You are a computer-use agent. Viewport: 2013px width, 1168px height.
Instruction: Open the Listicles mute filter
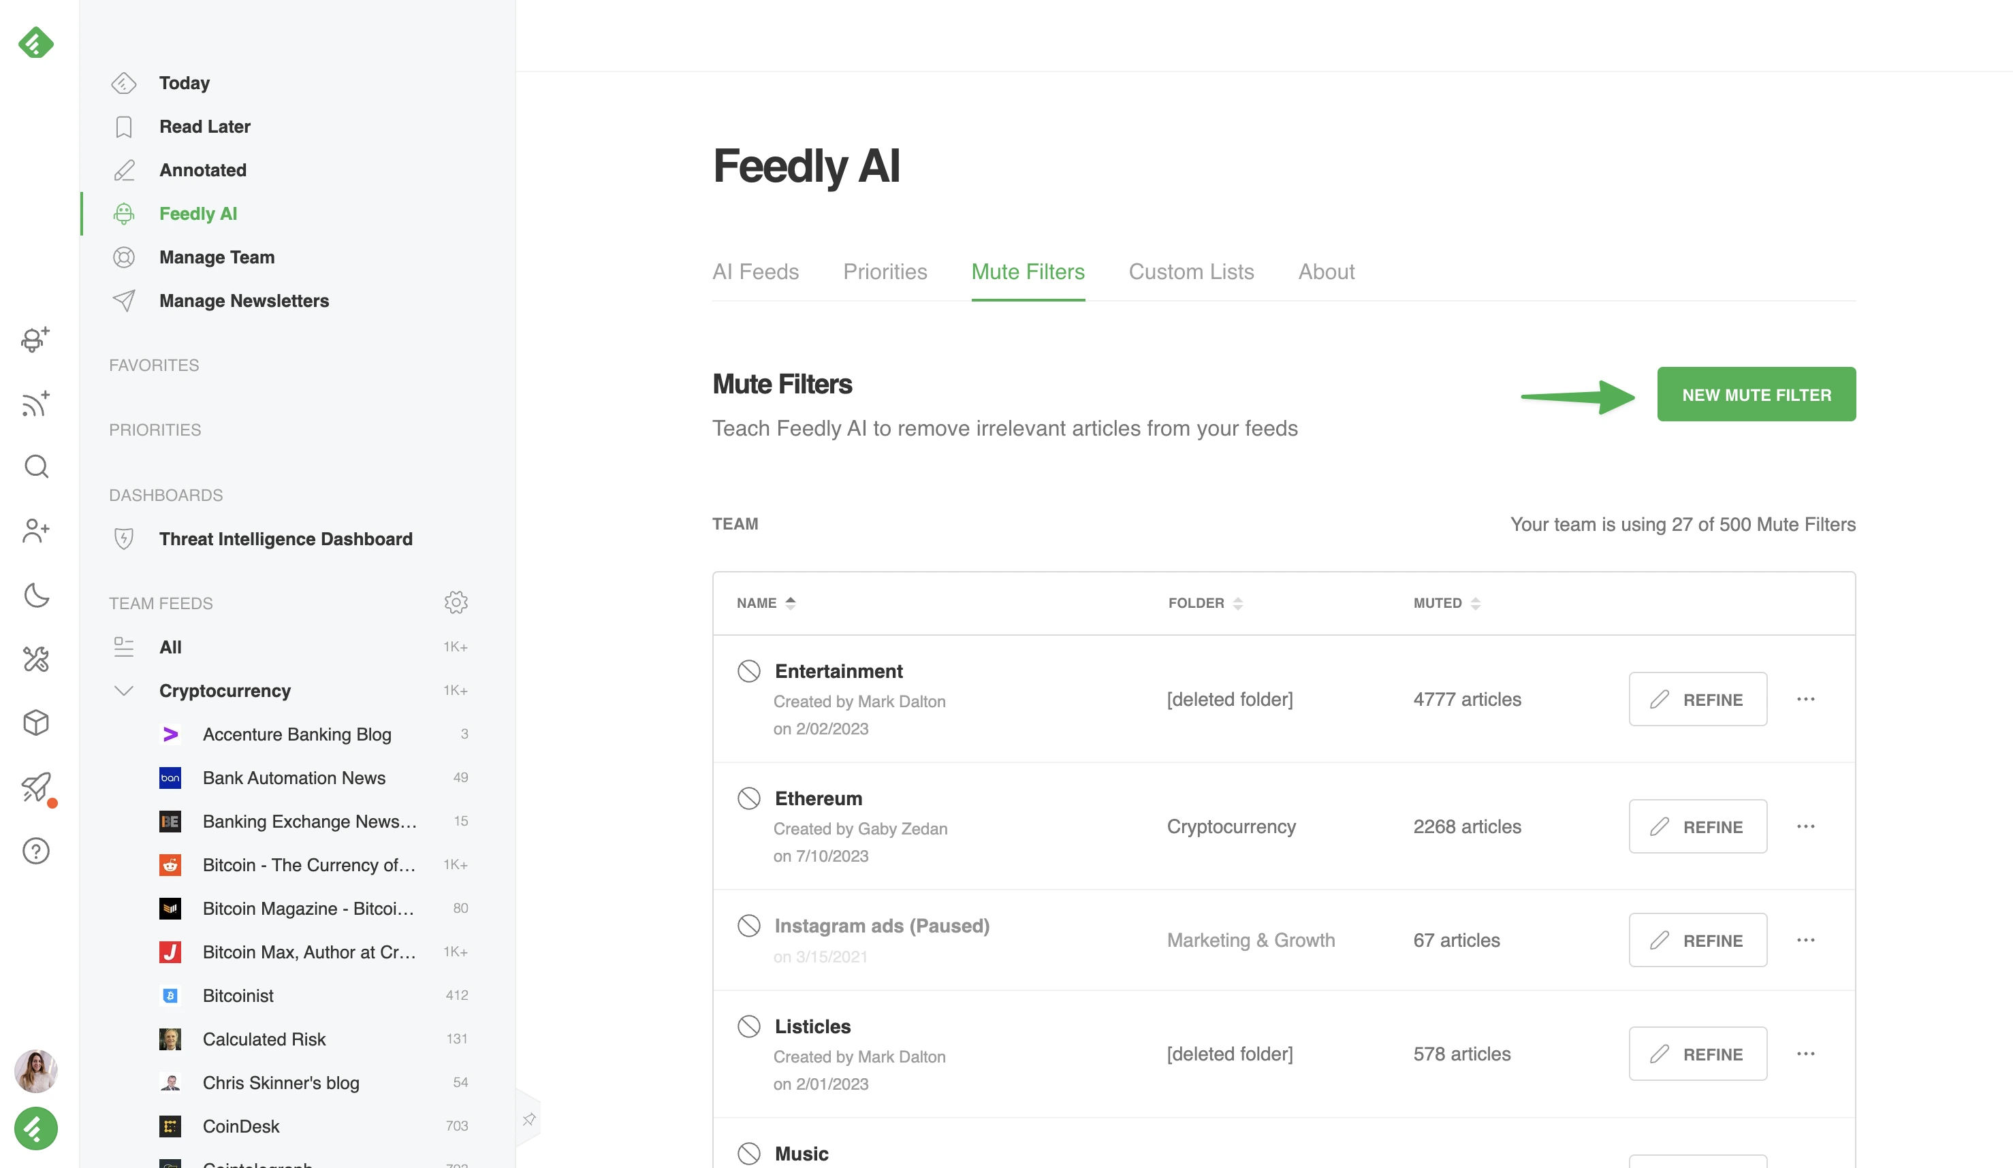[812, 1026]
